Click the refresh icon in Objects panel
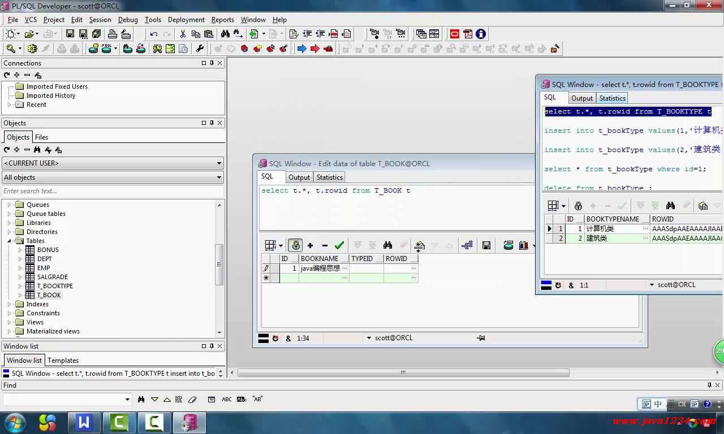 [7, 150]
